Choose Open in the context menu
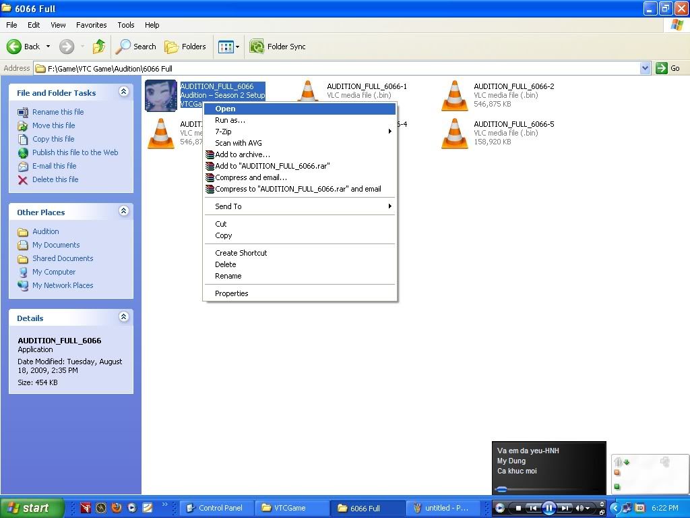690x518 pixels. click(x=300, y=109)
